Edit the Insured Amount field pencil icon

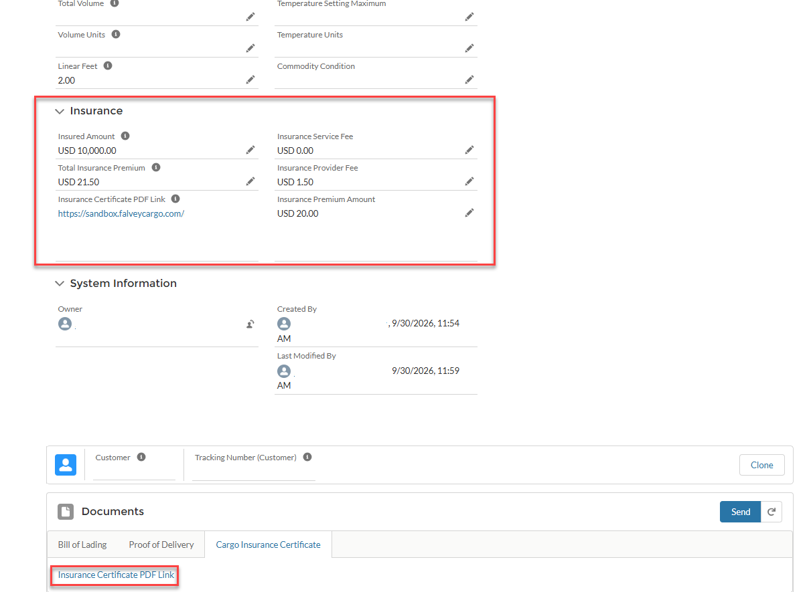point(250,151)
